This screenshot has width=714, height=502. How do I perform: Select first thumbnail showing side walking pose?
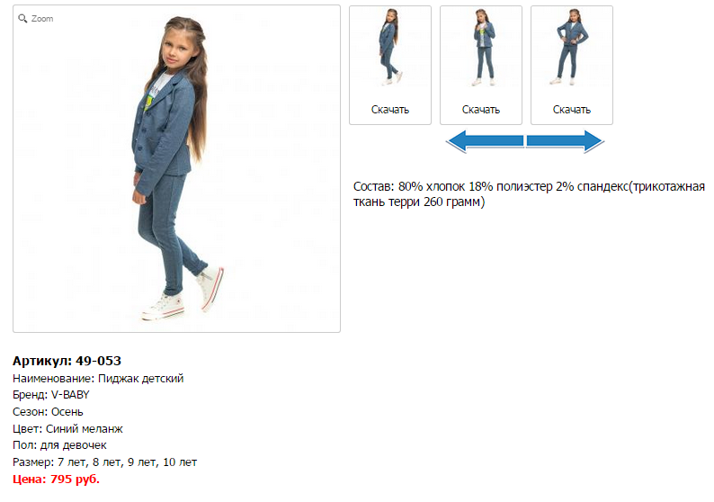click(389, 48)
